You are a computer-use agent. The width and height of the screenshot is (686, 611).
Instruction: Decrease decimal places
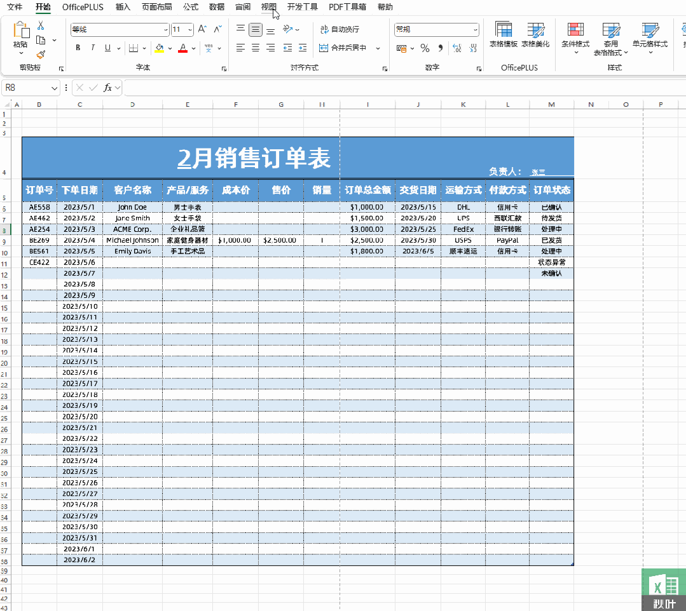click(x=473, y=48)
